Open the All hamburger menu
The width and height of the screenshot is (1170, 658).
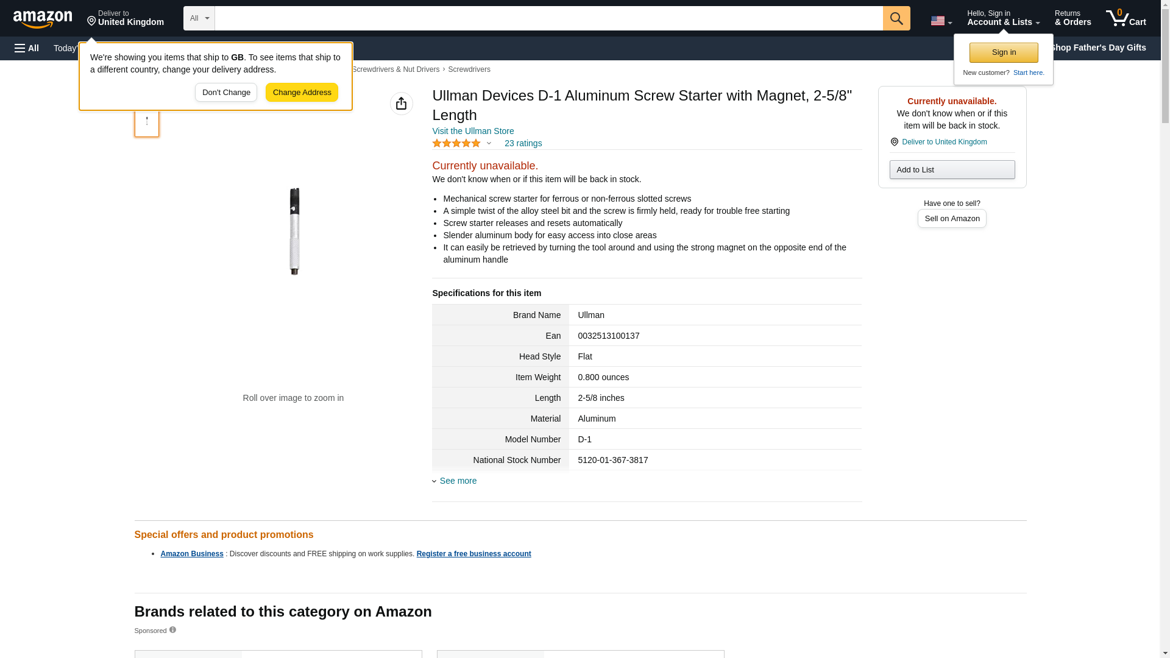click(x=27, y=48)
